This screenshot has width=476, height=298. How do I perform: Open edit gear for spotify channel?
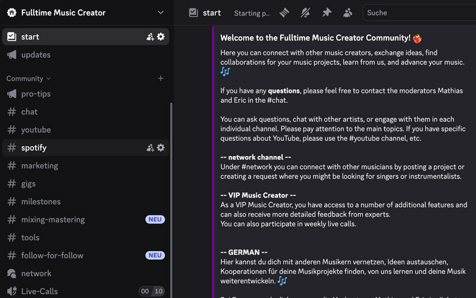[161, 148]
